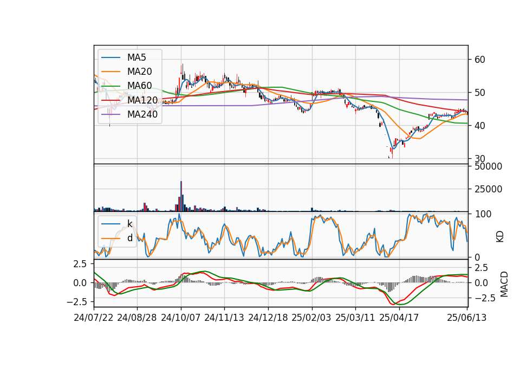
Task: Click the tallest volume bar near 24/10/07
Action: (181, 196)
